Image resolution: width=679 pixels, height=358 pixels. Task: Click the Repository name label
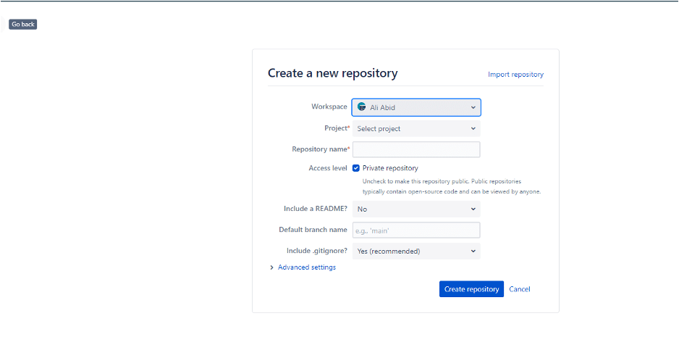point(321,149)
